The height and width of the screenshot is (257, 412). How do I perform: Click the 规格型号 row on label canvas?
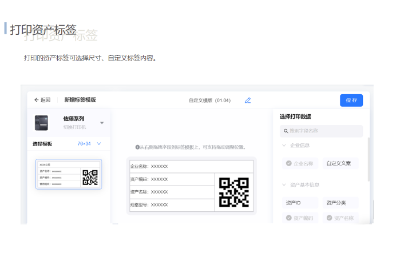tap(172, 204)
